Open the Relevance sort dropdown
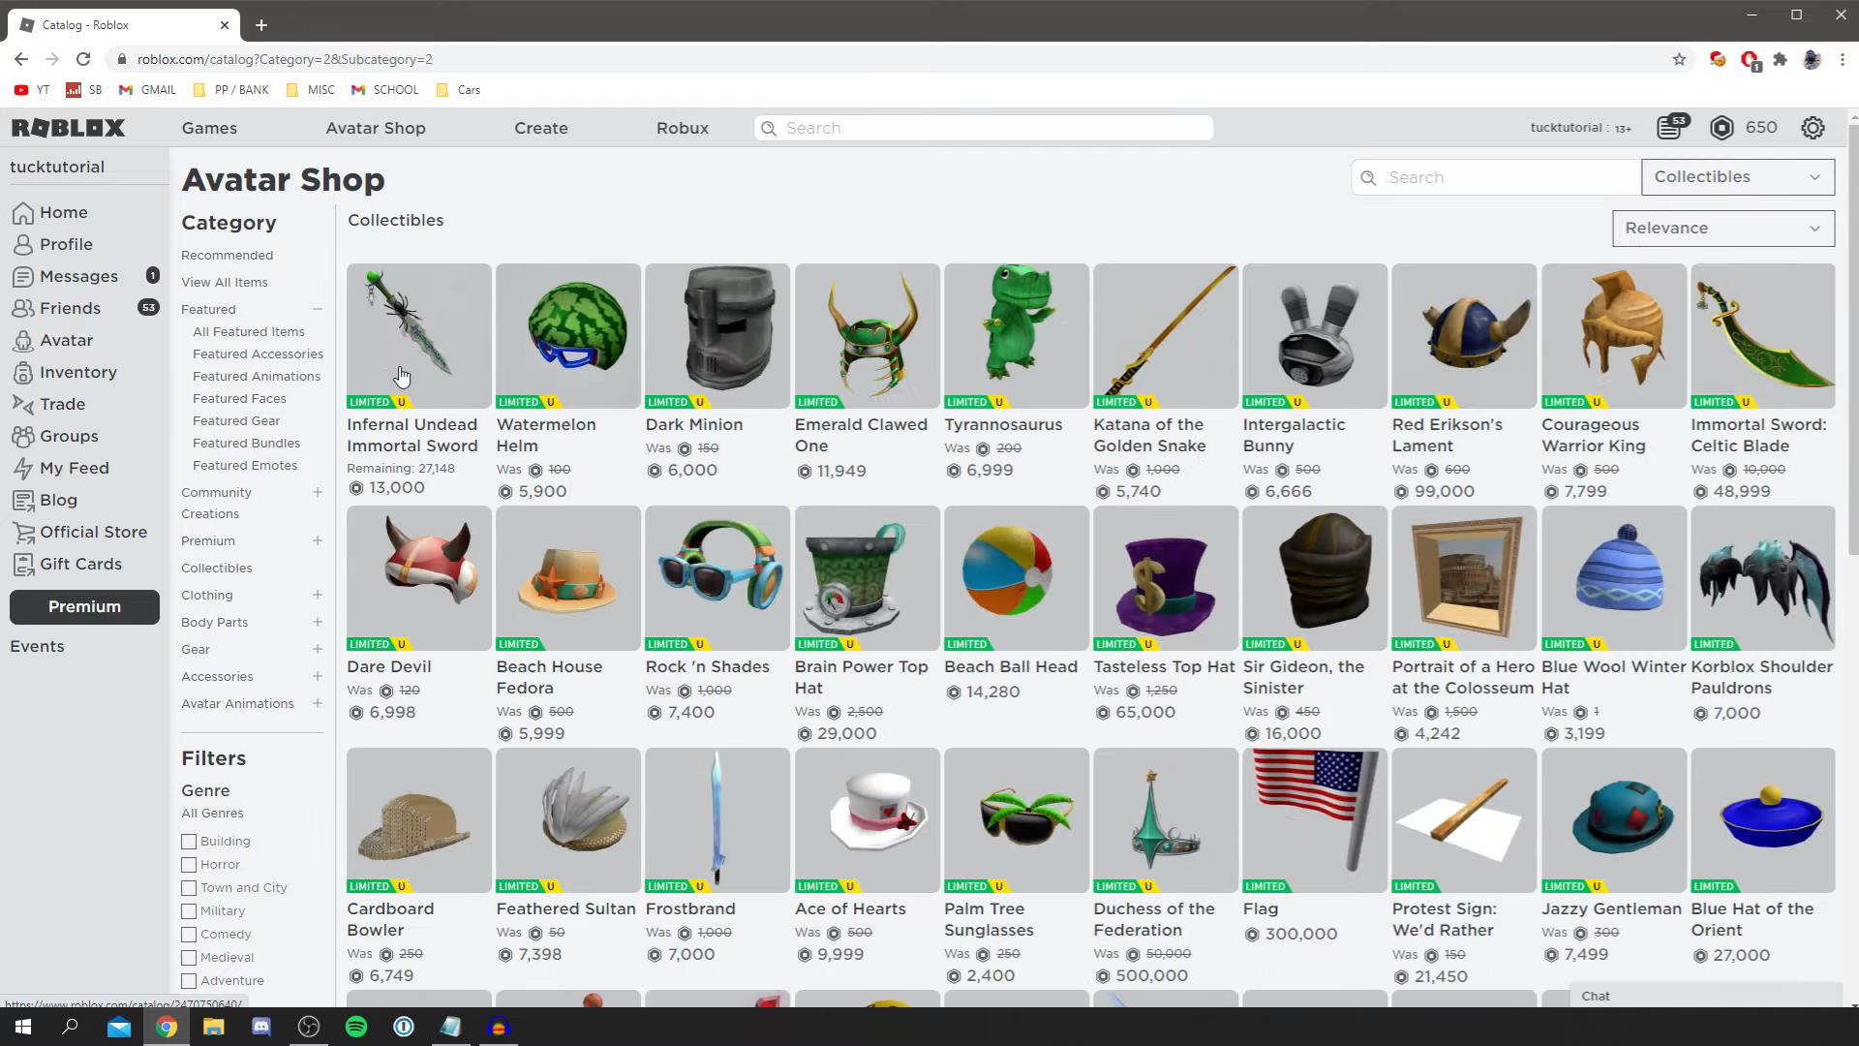The image size is (1859, 1046). pyautogui.click(x=1723, y=229)
